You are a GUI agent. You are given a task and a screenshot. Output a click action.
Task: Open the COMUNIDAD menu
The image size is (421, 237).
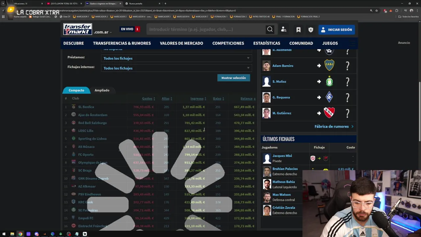[x=301, y=43]
